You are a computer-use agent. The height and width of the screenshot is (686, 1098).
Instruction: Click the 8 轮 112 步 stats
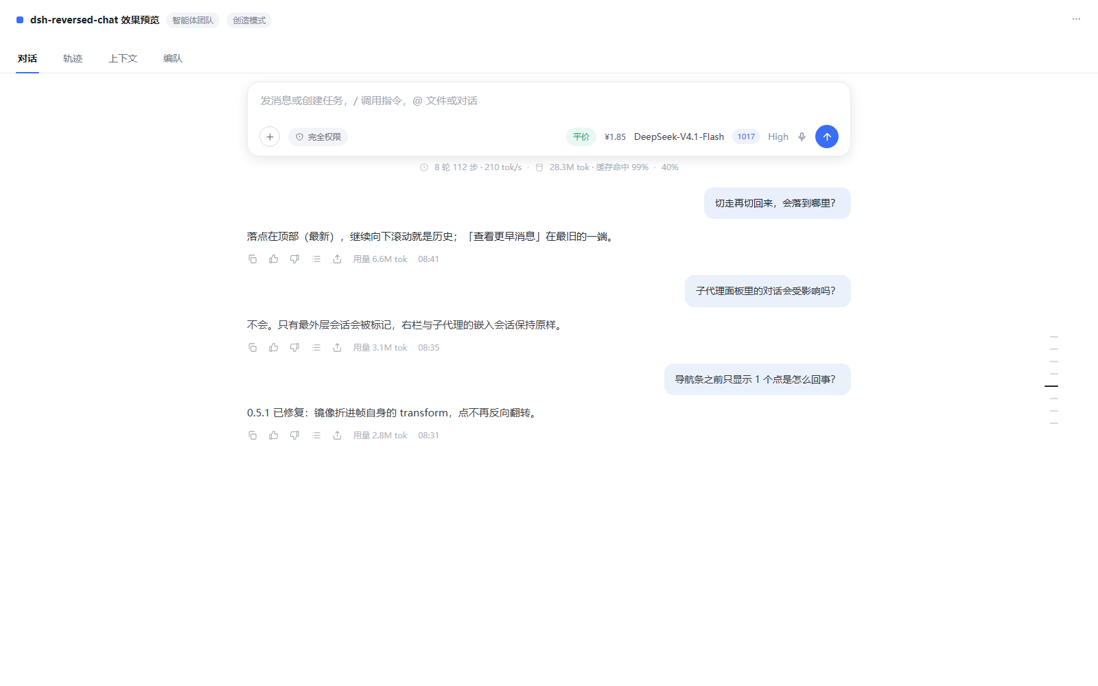tap(471, 167)
